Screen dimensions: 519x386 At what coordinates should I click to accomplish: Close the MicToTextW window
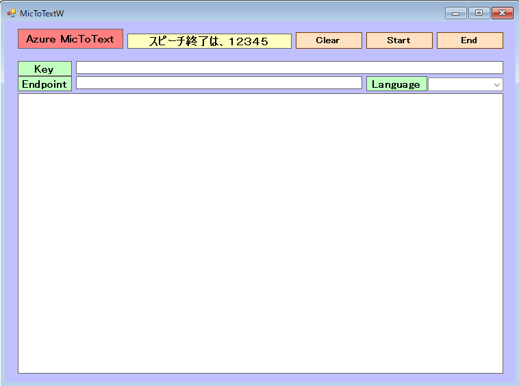(x=502, y=13)
